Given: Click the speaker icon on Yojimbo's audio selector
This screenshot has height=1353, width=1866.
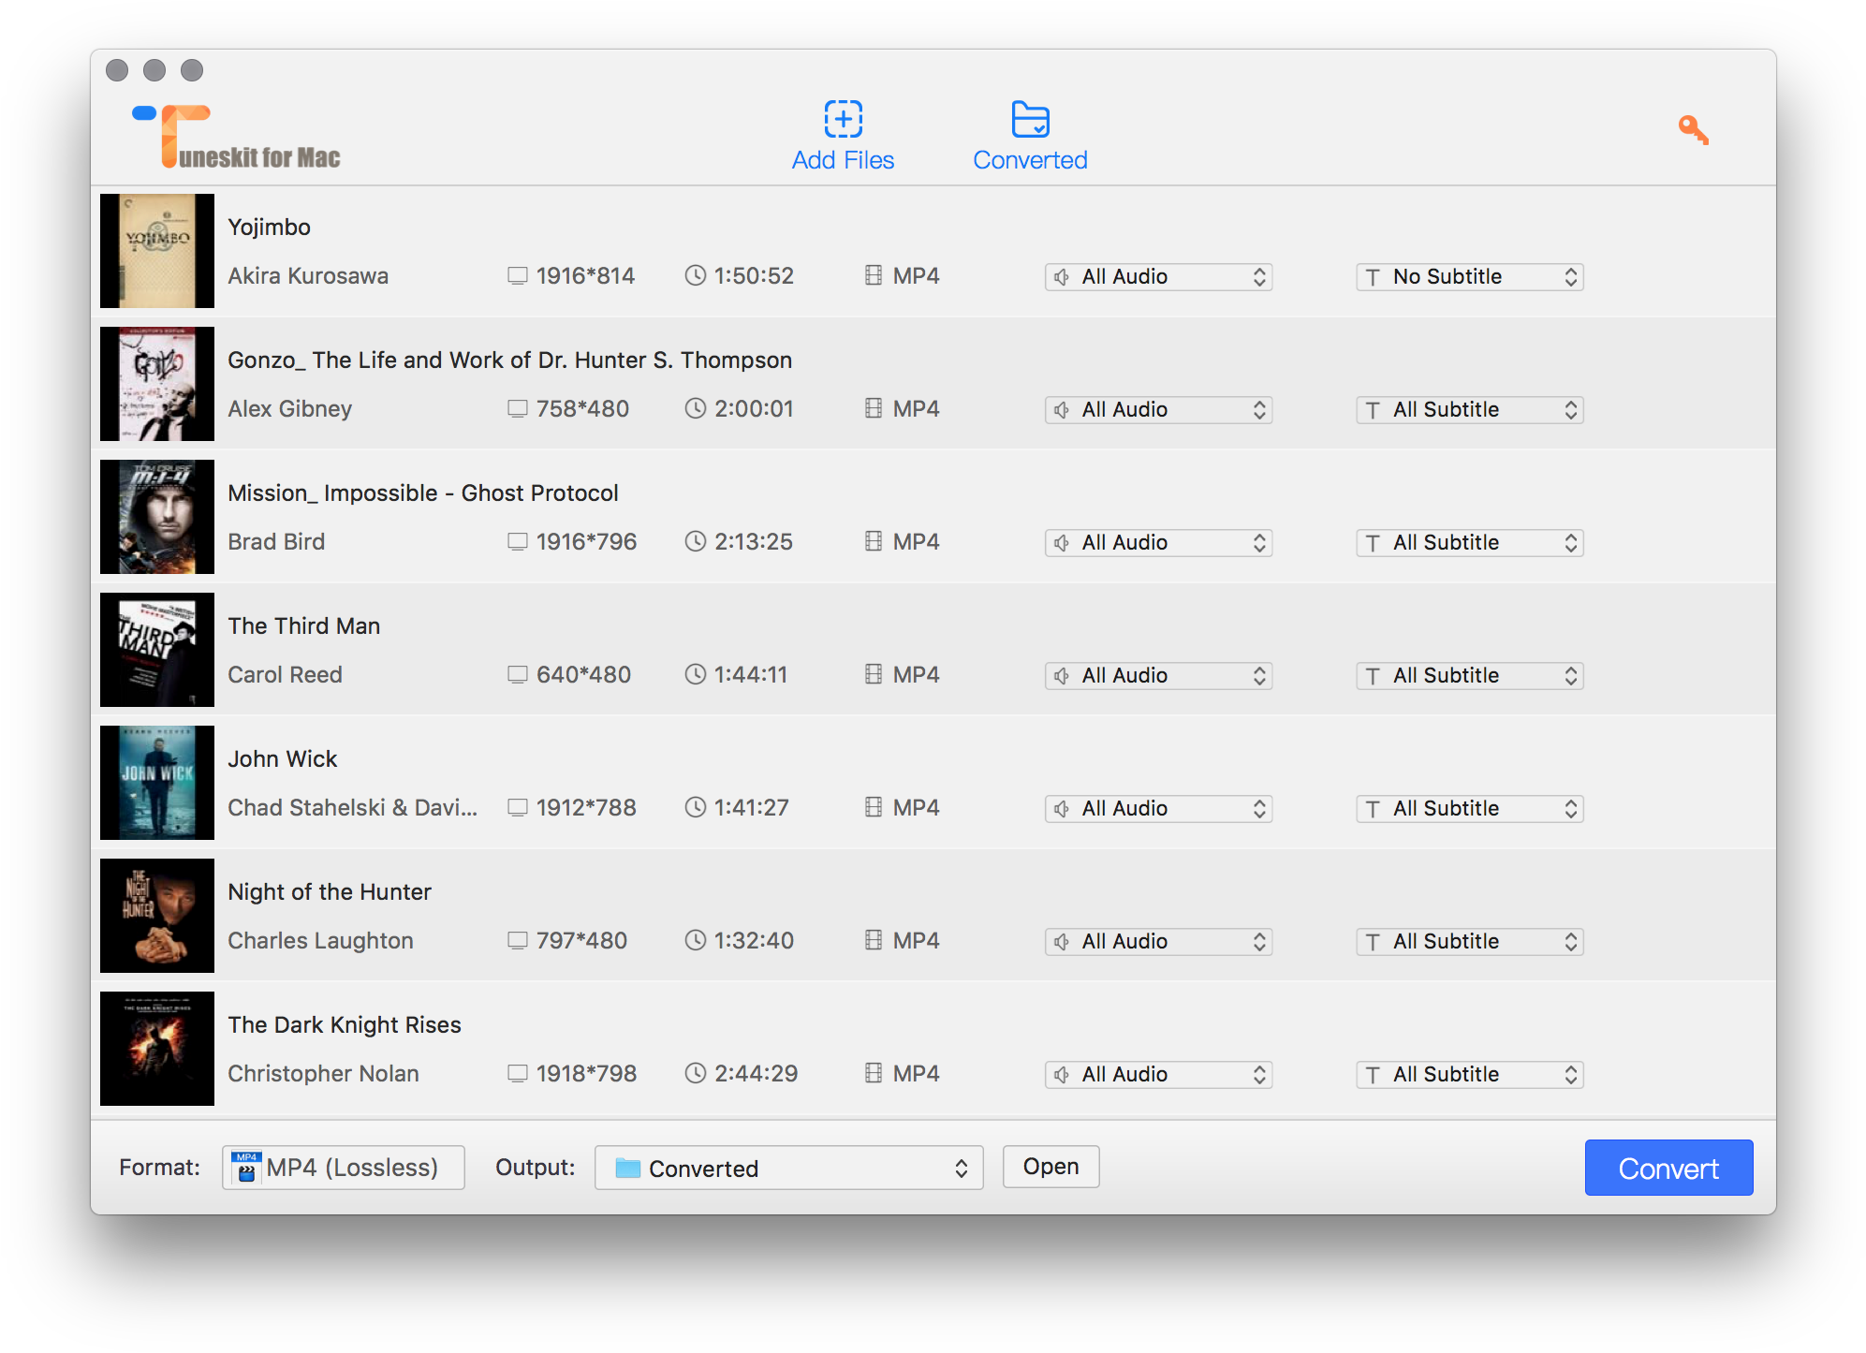Looking at the screenshot, I should click(x=1061, y=276).
